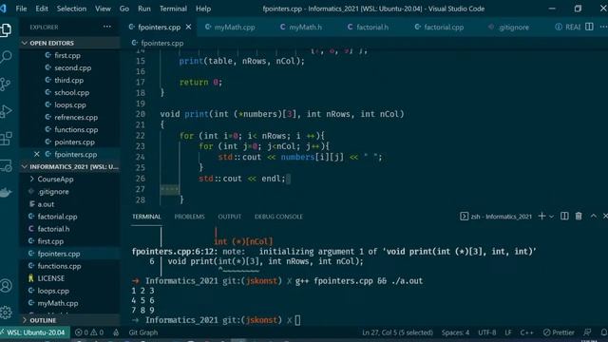The image size is (608, 342).
Task: Change language mode C++
Action: click(526, 332)
